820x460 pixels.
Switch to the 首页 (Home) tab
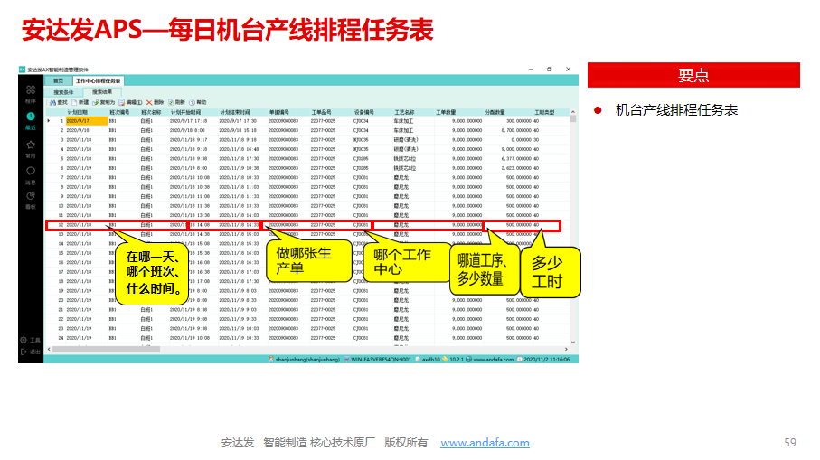click(59, 81)
